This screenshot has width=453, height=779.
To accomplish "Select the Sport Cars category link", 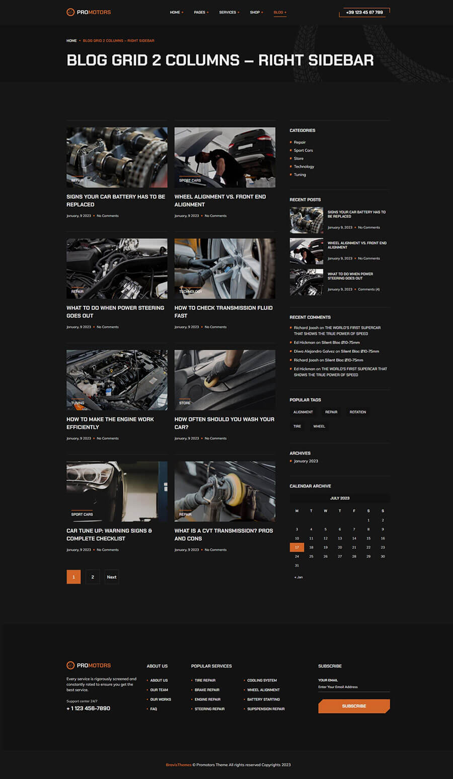I will pos(303,150).
